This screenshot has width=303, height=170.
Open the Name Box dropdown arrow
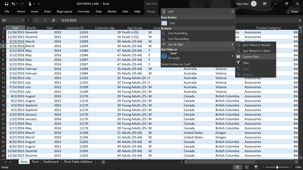(x=23, y=20)
